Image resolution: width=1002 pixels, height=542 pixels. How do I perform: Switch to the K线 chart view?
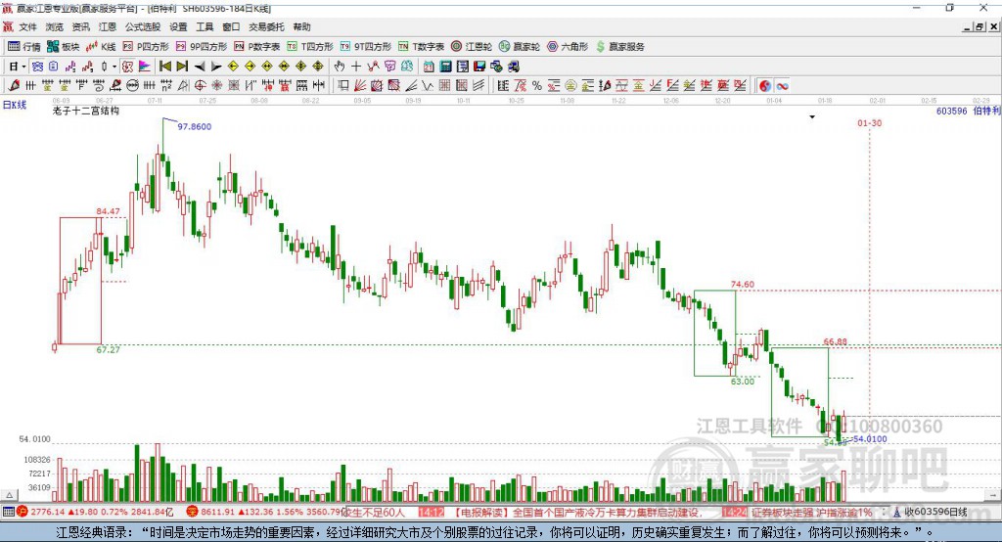coord(101,47)
